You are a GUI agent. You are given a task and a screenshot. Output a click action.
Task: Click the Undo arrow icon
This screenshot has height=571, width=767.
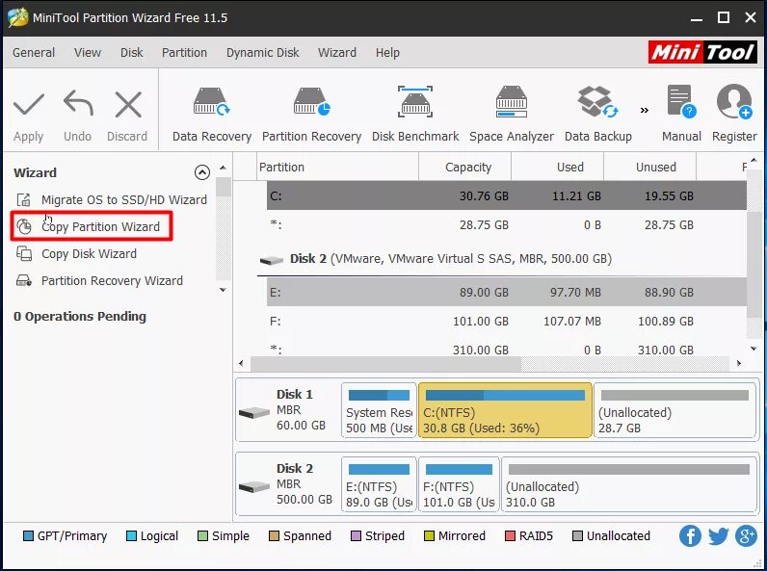coord(78,103)
